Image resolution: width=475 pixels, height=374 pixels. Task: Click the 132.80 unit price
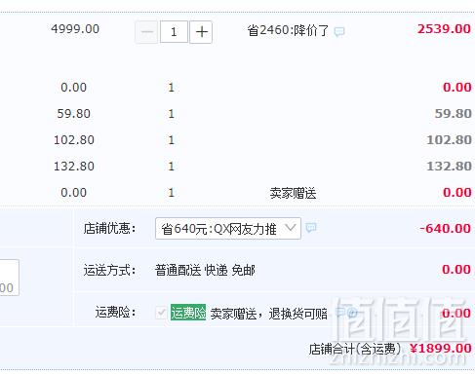pyautogui.click(x=74, y=167)
